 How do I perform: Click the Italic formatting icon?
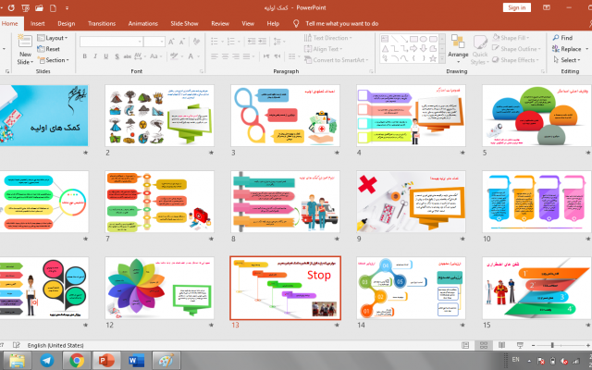pyautogui.click(x=95, y=56)
